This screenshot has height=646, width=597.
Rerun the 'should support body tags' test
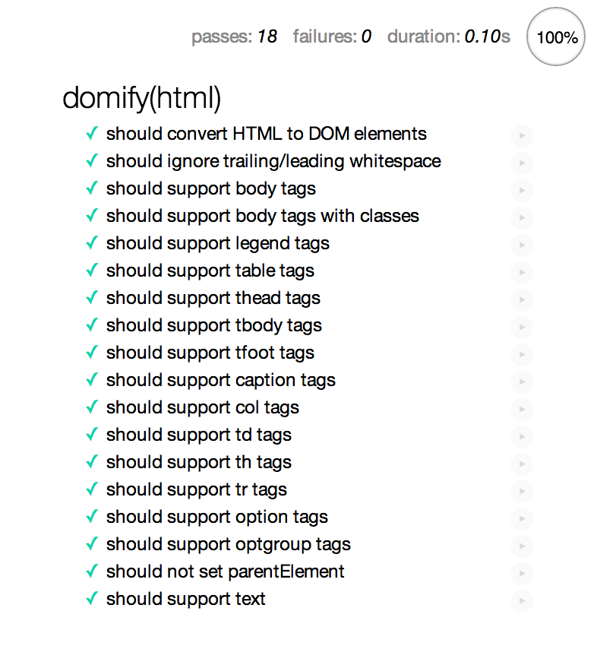522,190
